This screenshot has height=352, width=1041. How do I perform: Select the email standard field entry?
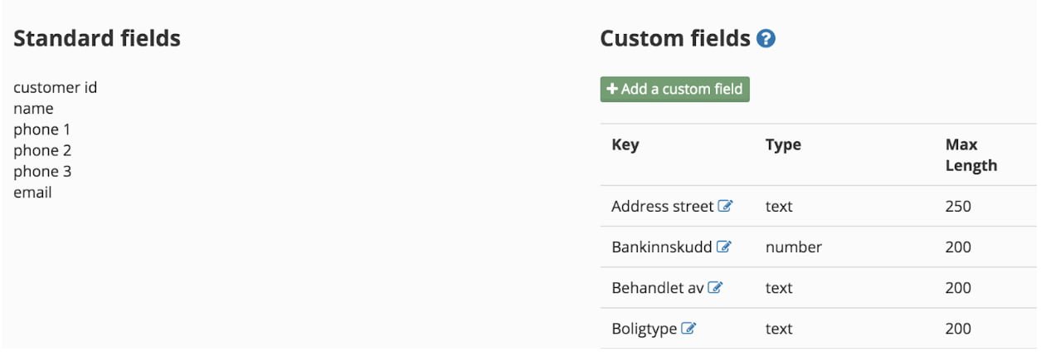tap(32, 193)
